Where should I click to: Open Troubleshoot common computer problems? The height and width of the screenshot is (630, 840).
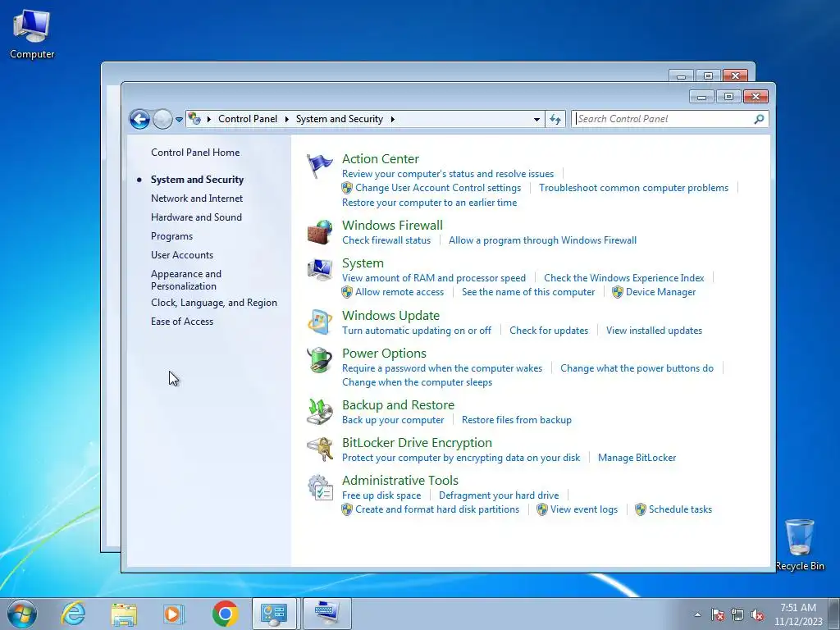[633, 188]
